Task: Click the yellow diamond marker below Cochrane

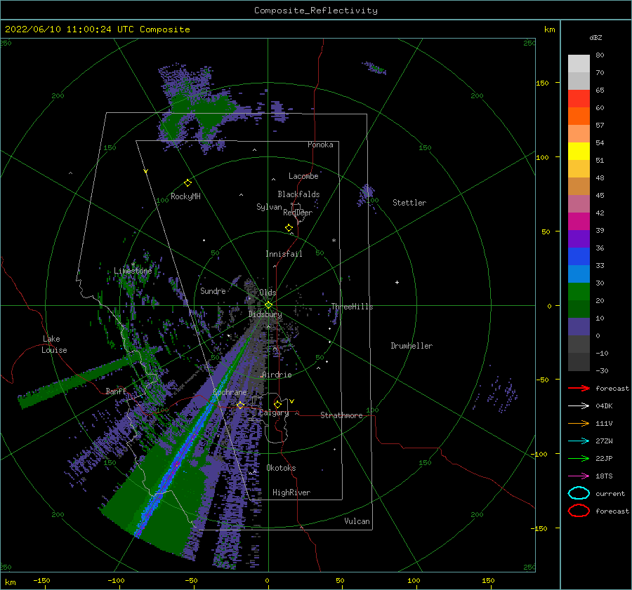Action: [x=240, y=405]
